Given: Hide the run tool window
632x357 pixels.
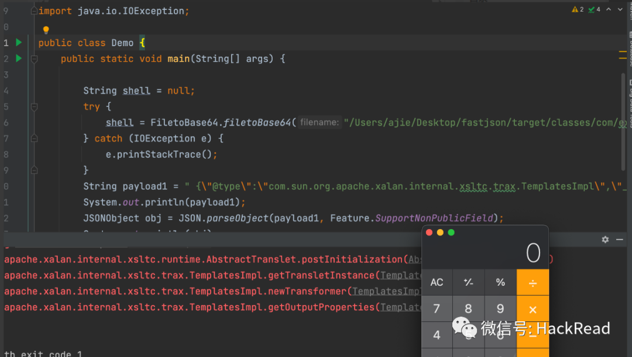Looking at the screenshot, I should tap(620, 240).
